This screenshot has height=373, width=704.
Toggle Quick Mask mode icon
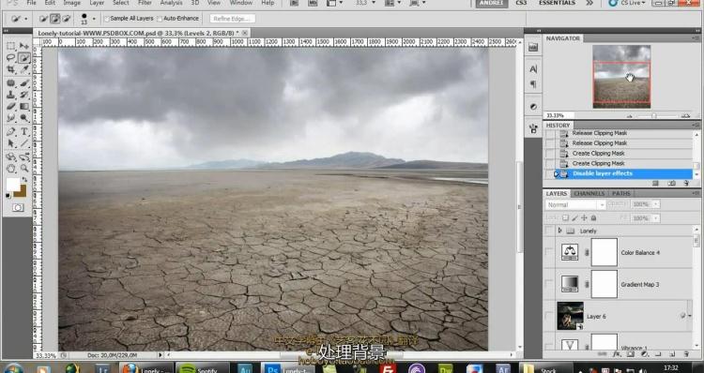(18, 207)
